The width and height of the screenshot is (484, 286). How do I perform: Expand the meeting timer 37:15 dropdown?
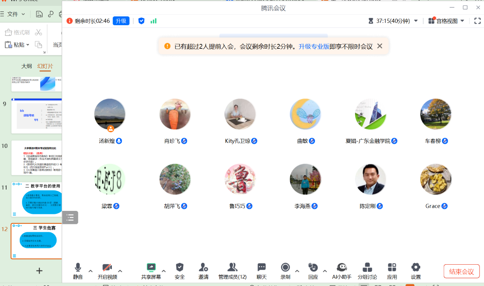416,21
